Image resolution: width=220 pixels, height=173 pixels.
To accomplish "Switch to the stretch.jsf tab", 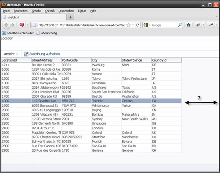I will tap(34, 17).
